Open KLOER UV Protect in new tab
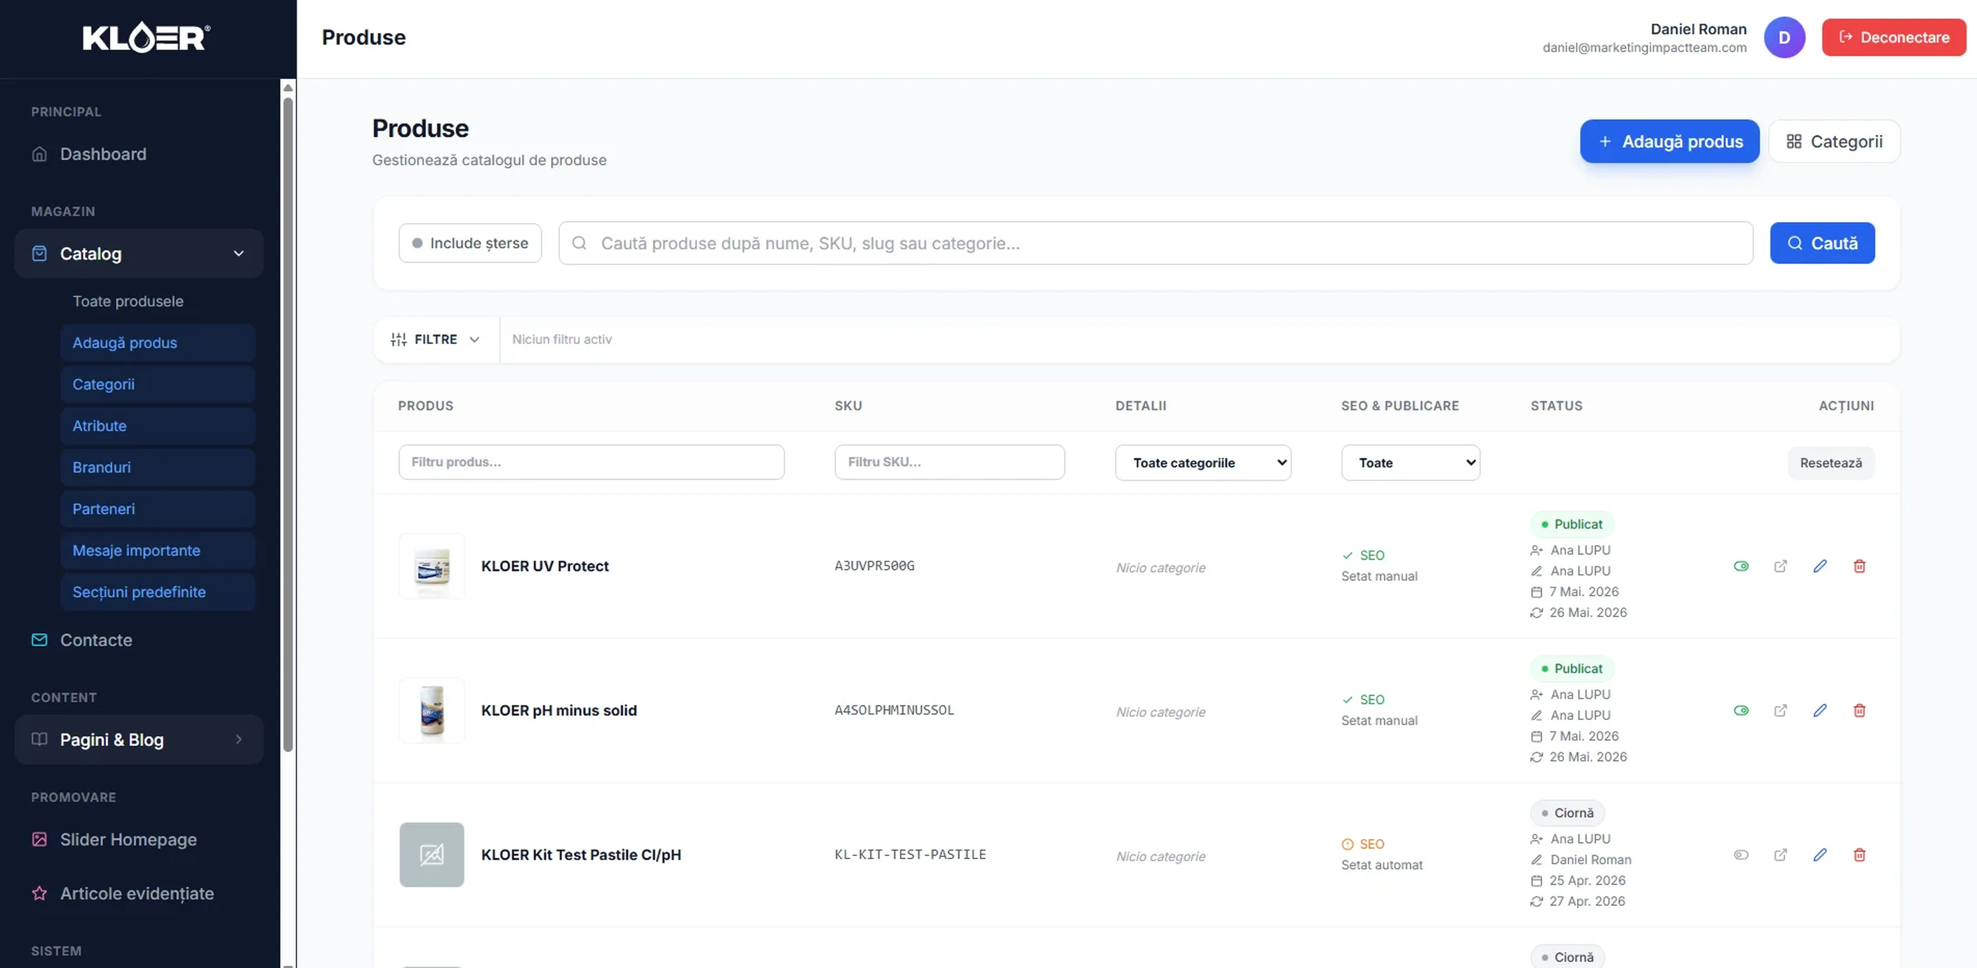This screenshot has height=968, width=1977. click(1780, 566)
